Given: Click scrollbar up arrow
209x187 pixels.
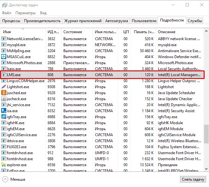Looking at the screenshot, I should [x=206, y=31].
